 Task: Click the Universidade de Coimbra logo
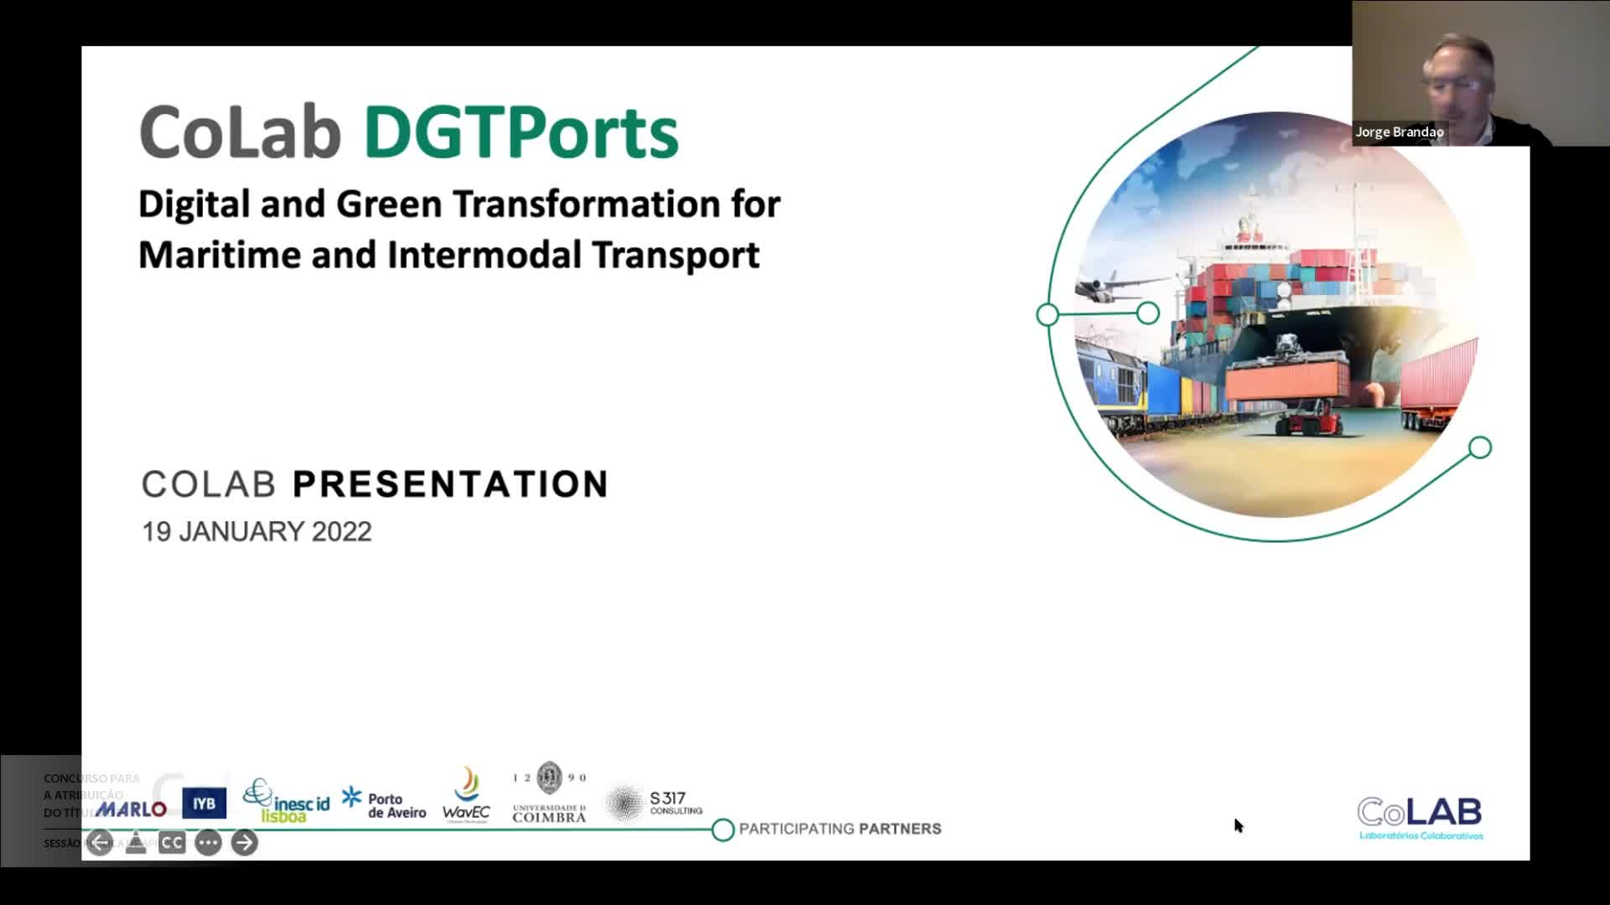pos(549,792)
